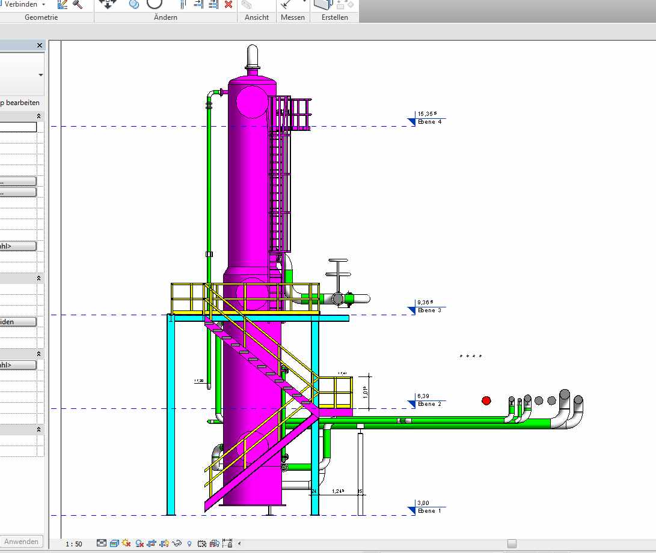Click the 6,39 elevation value at Ebene 2
Viewport: 656px width, 553px height.
tap(423, 396)
